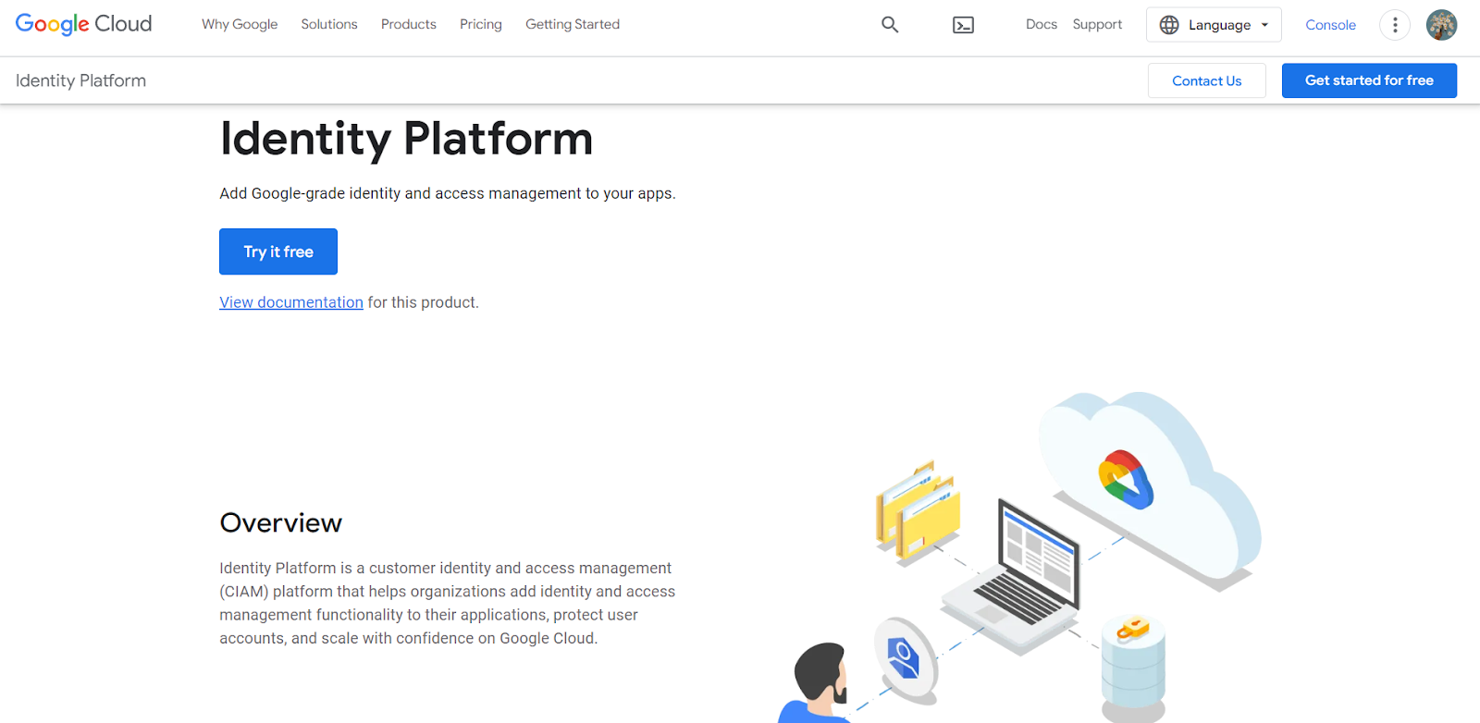
Task: Open the user account avatar
Action: pos(1441,25)
